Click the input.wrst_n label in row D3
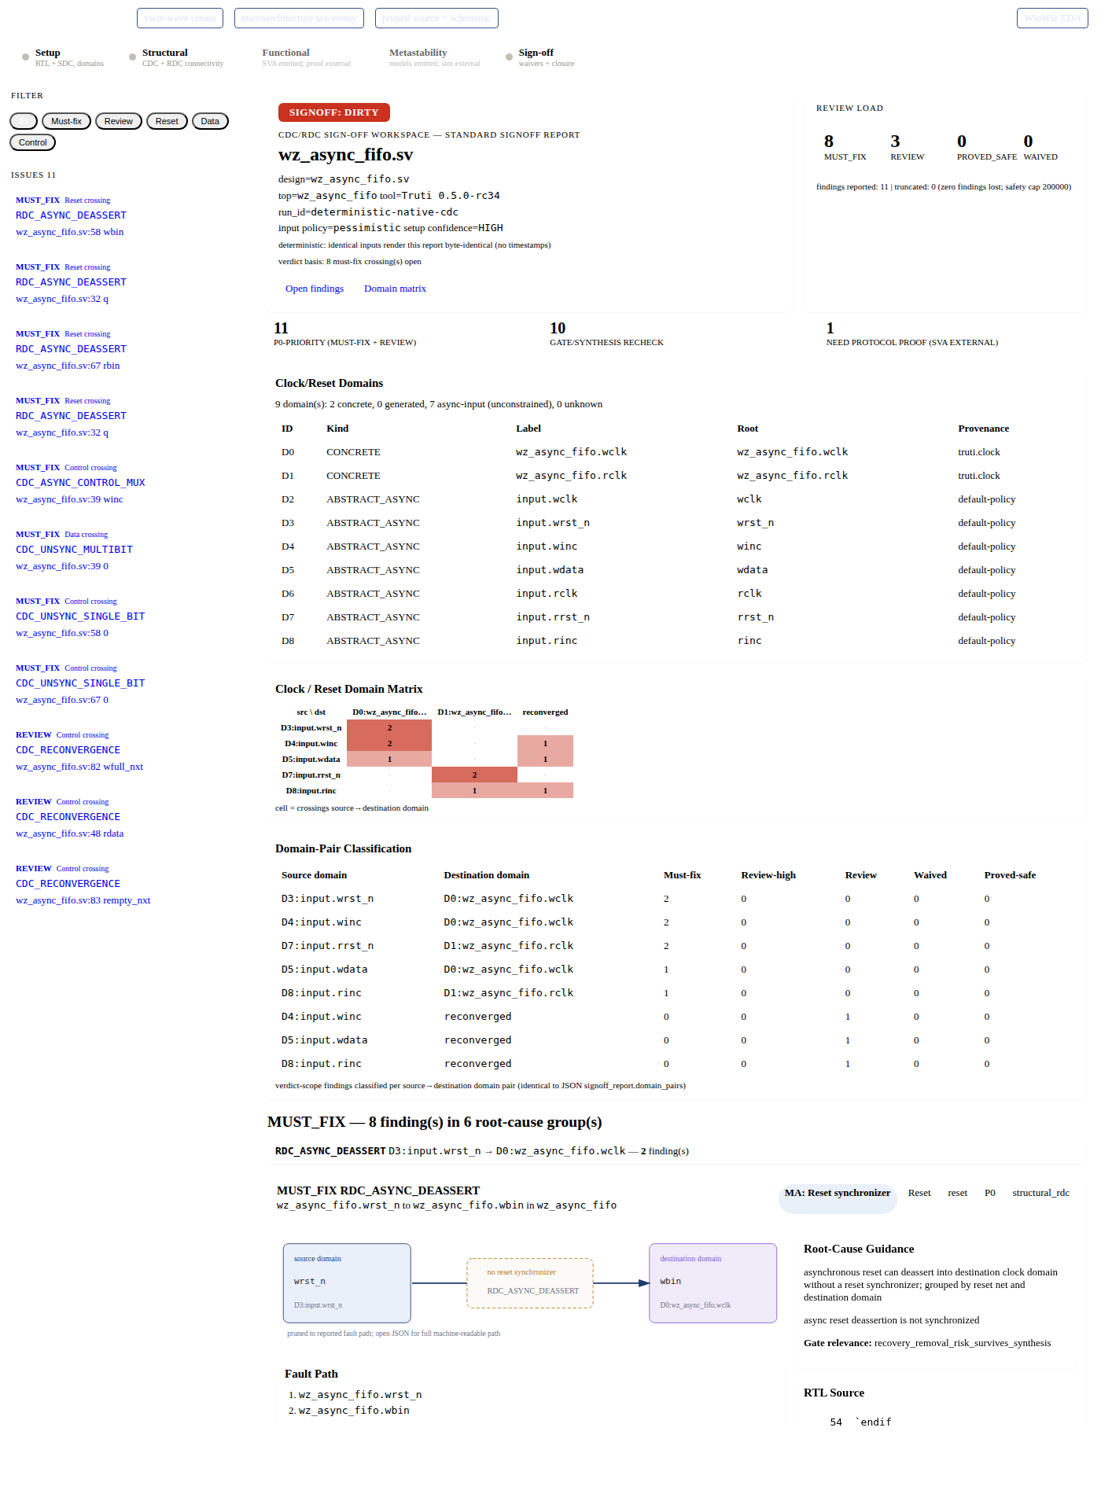This screenshot has width=1101, height=1494. [553, 523]
